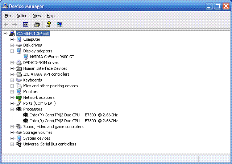Click Scan for hardware changes icon
This screenshot has height=164, width=232.
click(59, 24)
